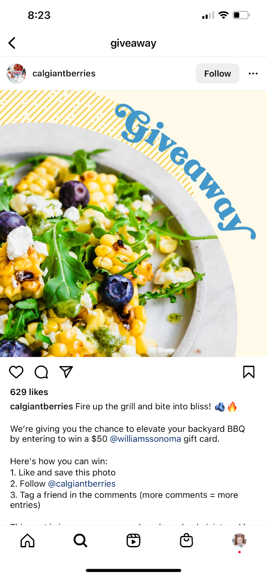The width and height of the screenshot is (267, 577).
Task: Open the Reels tab icon
Action: 133,540
